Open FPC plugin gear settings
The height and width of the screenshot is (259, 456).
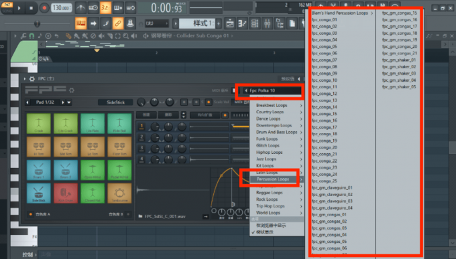tap(32, 79)
